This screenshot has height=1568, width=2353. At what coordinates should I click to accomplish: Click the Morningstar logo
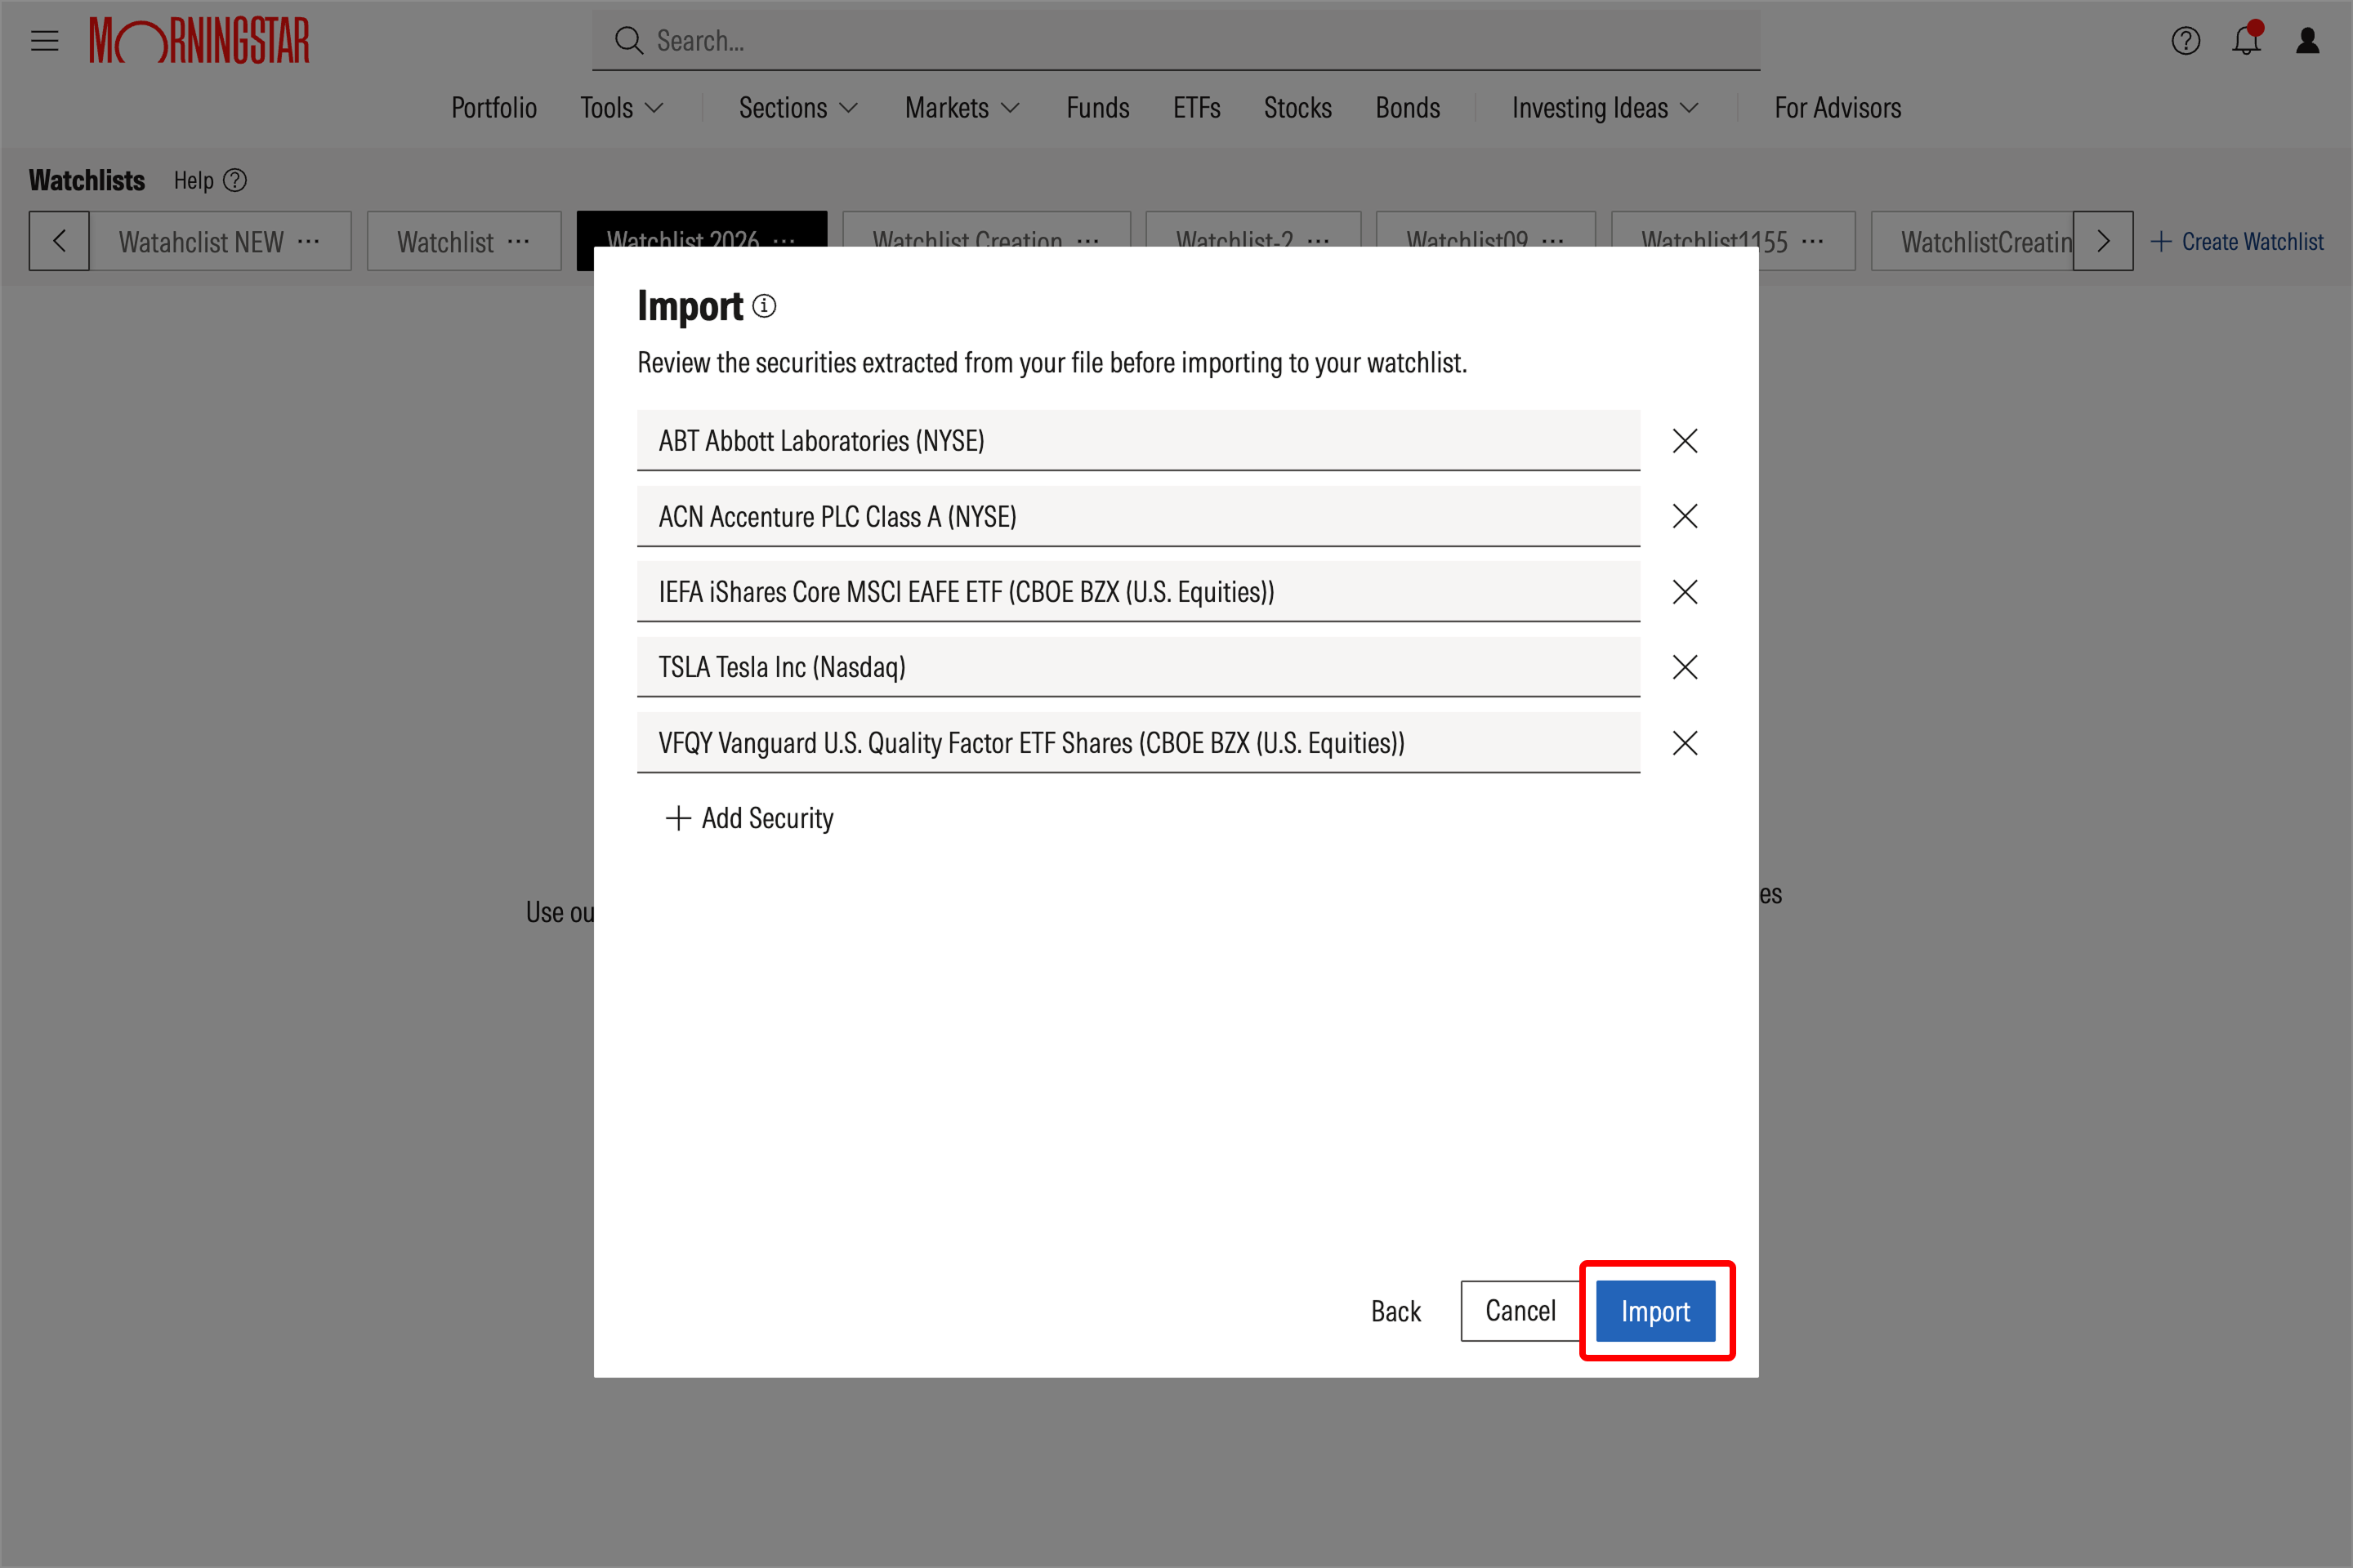point(199,41)
